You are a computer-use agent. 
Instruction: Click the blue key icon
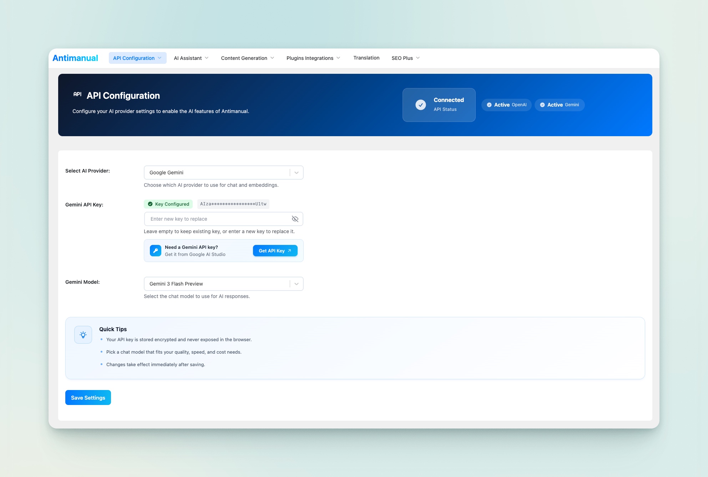[156, 251]
